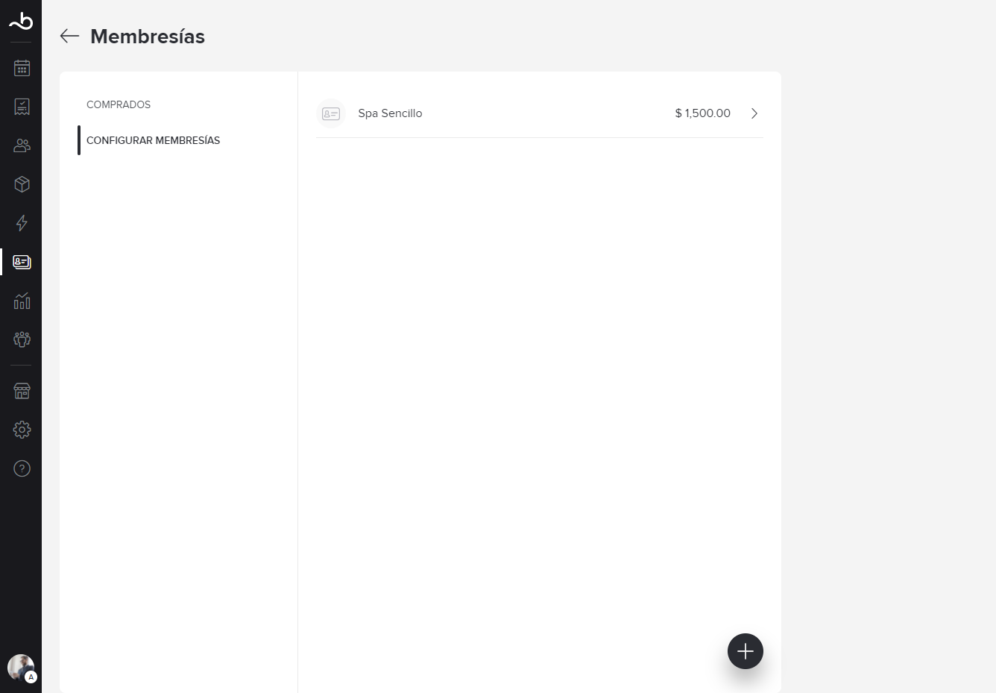The height and width of the screenshot is (693, 996).
Task: Click the Spa Sencillo card icon
Action: pos(331,113)
